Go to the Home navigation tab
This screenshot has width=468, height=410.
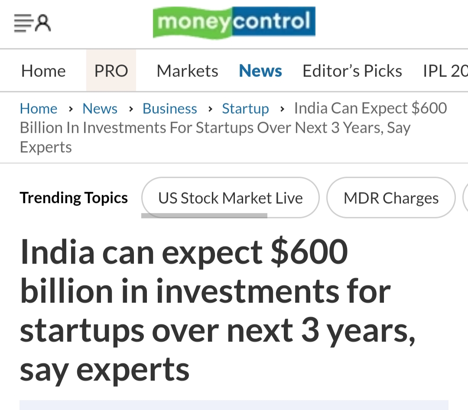(x=43, y=71)
